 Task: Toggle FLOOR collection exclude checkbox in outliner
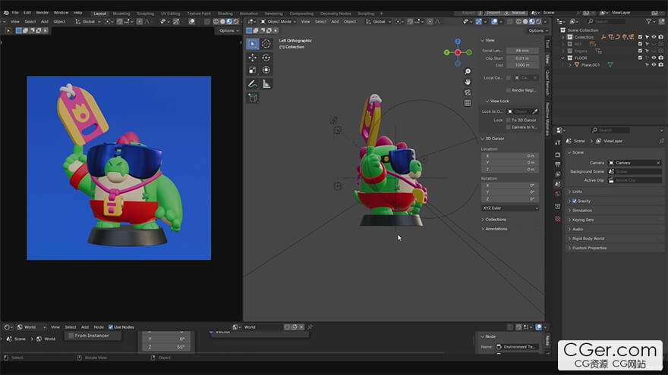tap(640, 58)
